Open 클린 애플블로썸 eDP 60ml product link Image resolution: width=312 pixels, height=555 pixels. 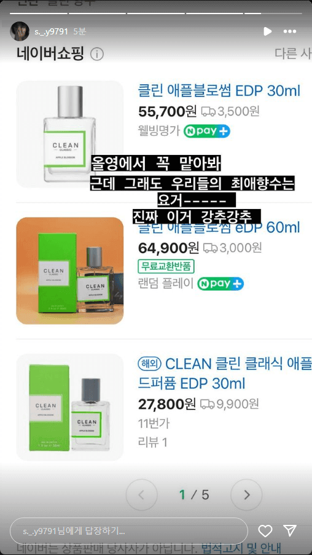pyautogui.click(x=219, y=227)
